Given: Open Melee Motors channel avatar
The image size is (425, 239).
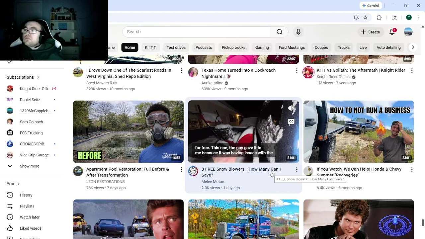Looking at the screenshot, I should click(x=193, y=171).
